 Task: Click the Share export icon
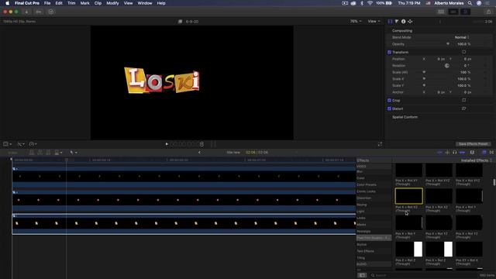489,12
